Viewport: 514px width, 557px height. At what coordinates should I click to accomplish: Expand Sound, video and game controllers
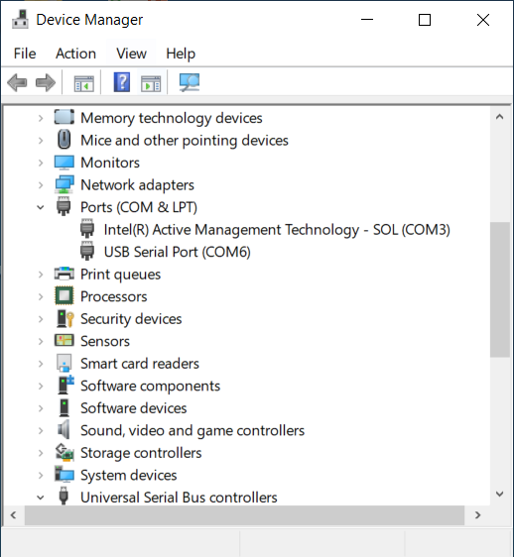click(41, 430)
